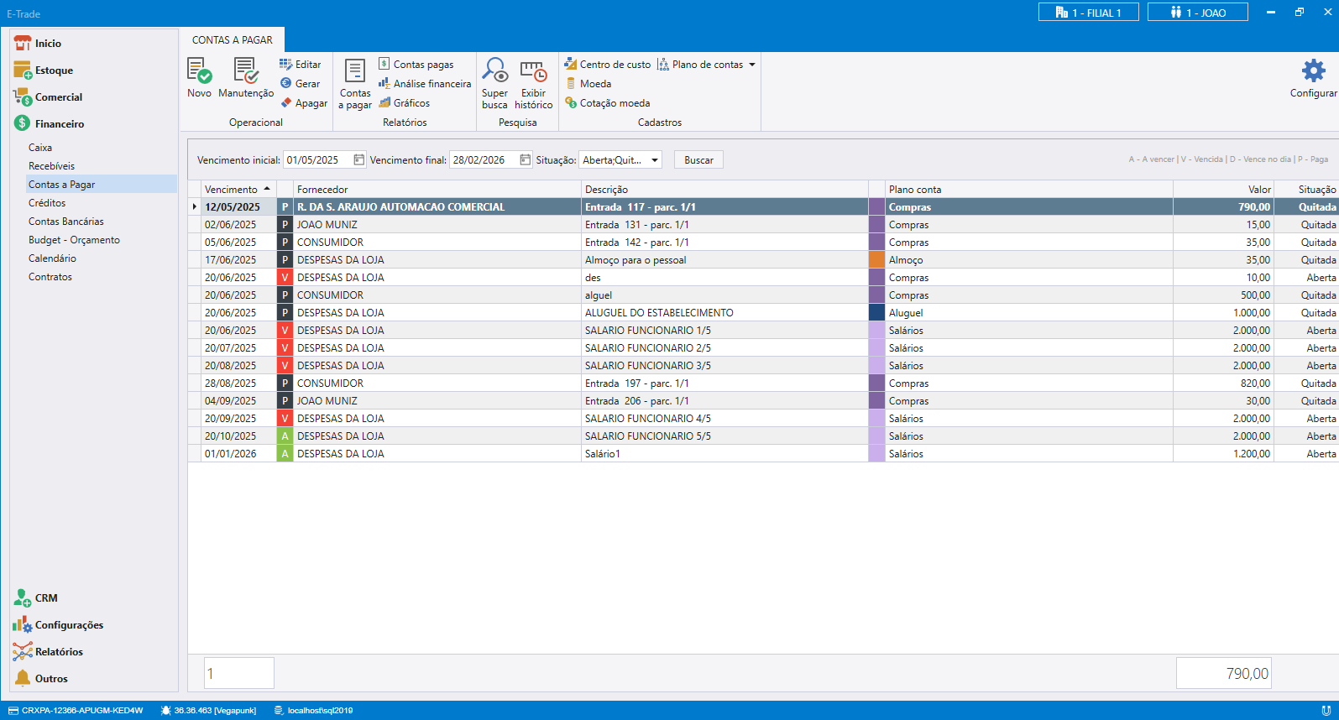The width and height of the screenshot is (1339, 720).
Task: Select Recebíveis in the Financeiro menu
Action: point(51,166)
